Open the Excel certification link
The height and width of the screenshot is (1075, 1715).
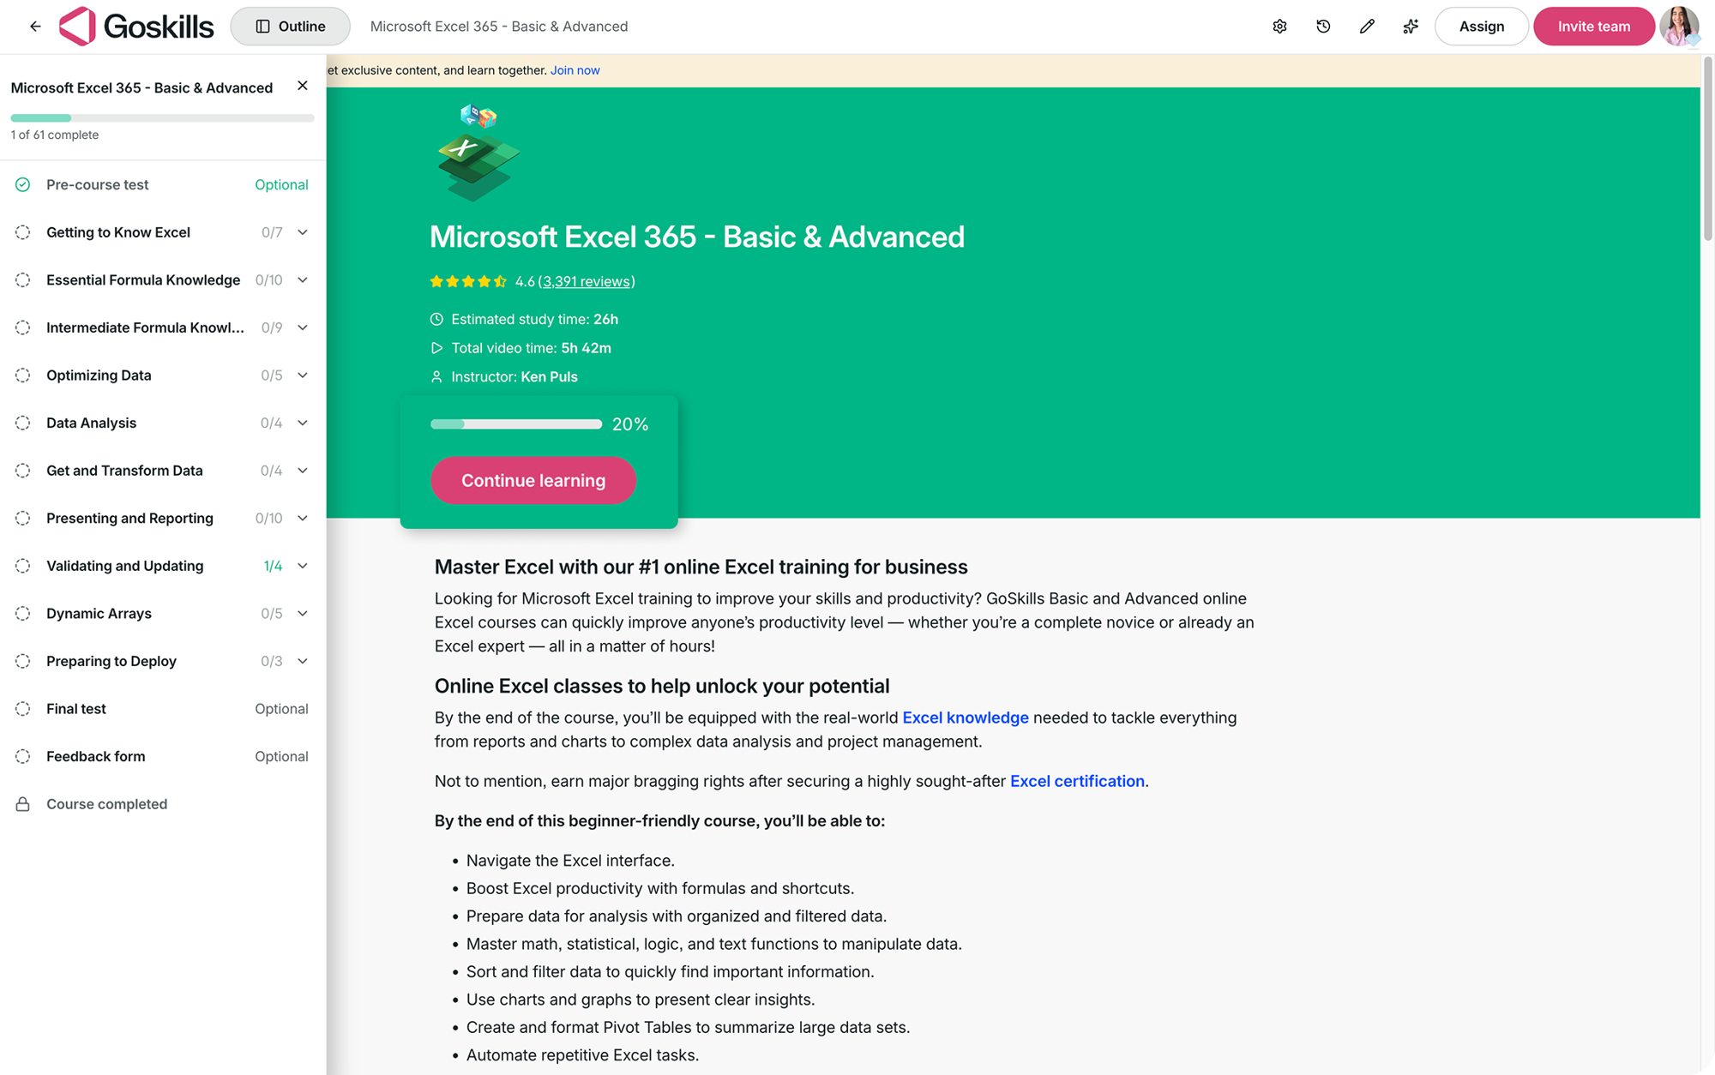pyautogui.click(x=1077, y=781)
